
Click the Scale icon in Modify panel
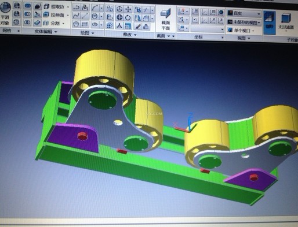[128, 26]
